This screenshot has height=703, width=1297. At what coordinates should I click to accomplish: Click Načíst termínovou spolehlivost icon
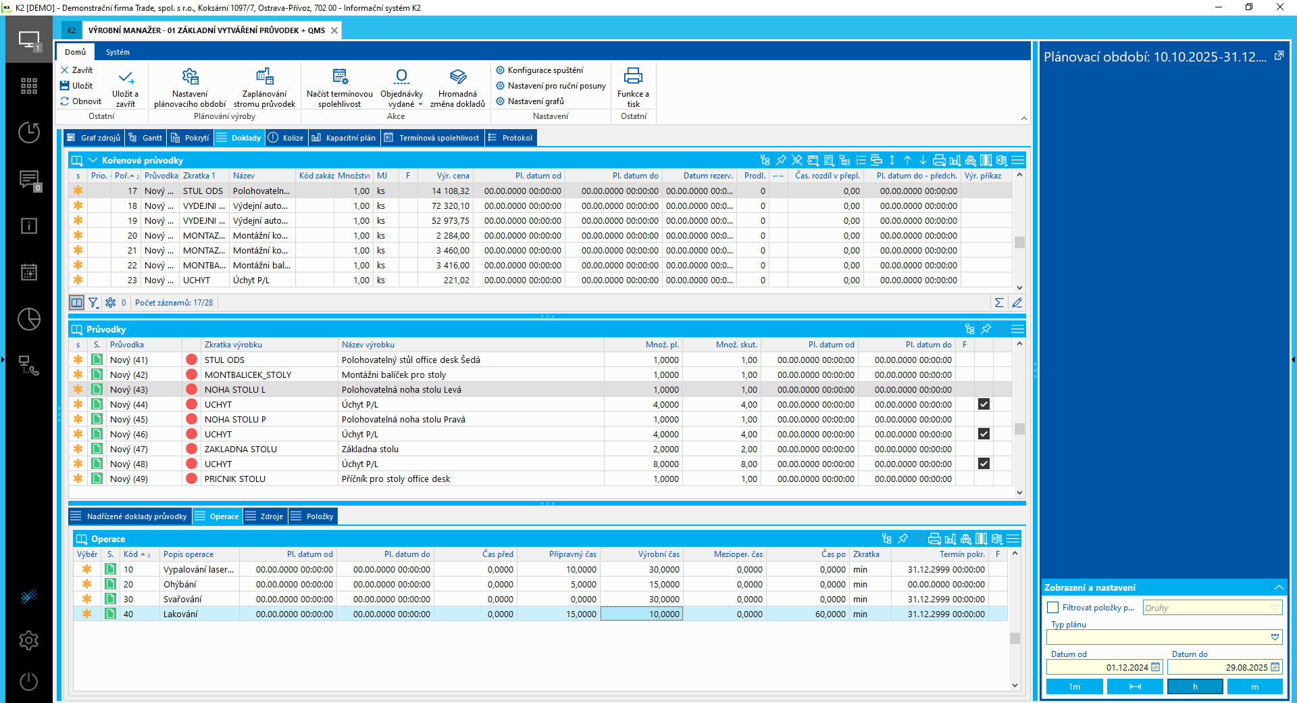coord(340,77)
